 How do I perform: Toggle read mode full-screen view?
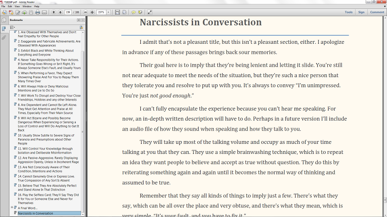pos(150,12)
